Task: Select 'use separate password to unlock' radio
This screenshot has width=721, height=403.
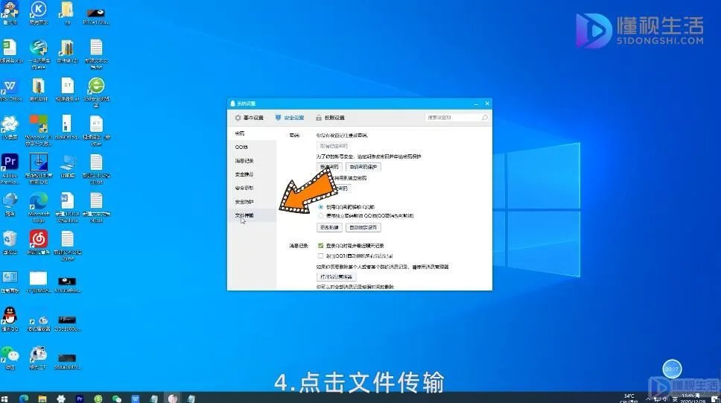Action: [x=321, y=215]
